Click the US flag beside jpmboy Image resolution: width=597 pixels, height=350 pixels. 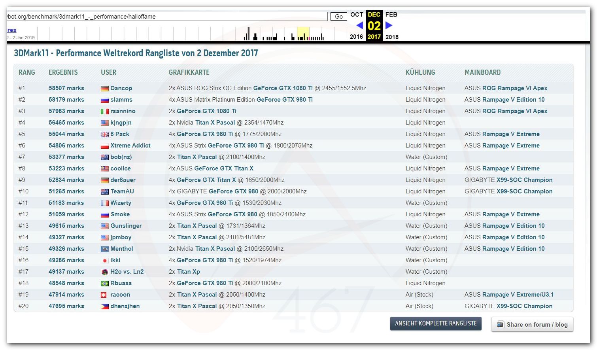[104, 238]
